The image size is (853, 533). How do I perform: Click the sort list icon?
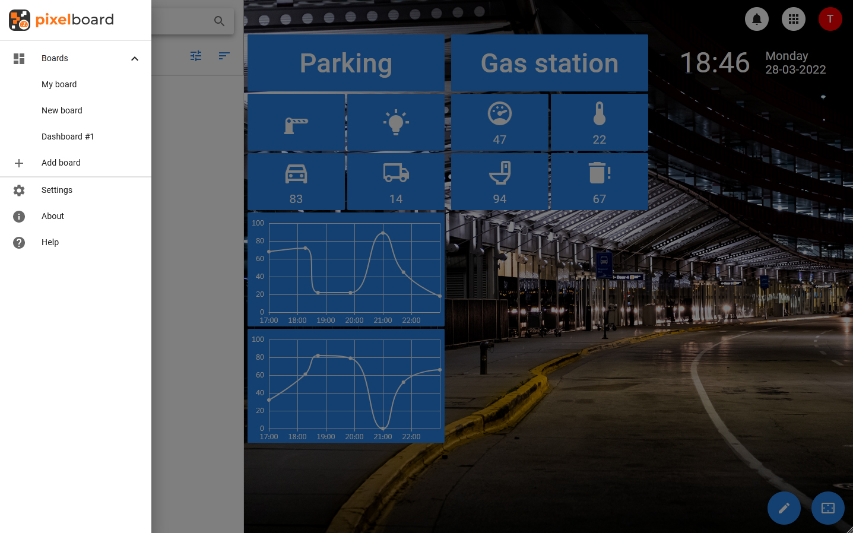(224, 56)
